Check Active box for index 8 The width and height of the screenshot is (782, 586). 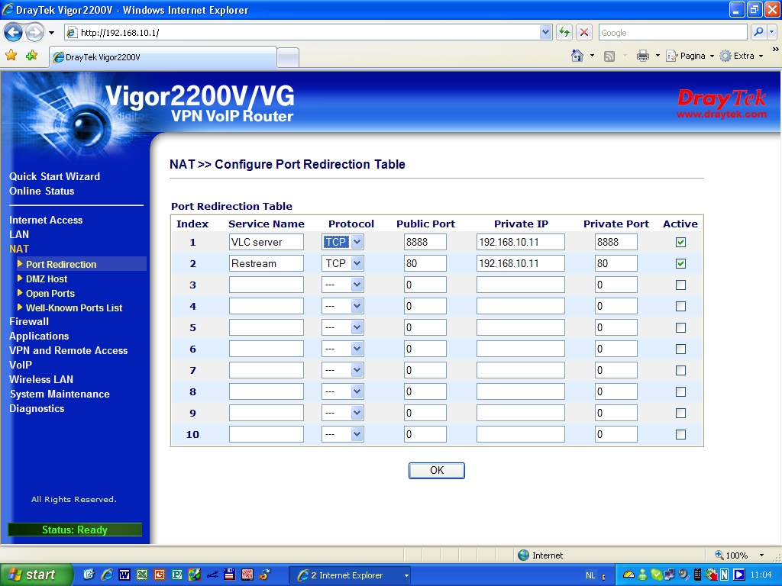point(680,392)
